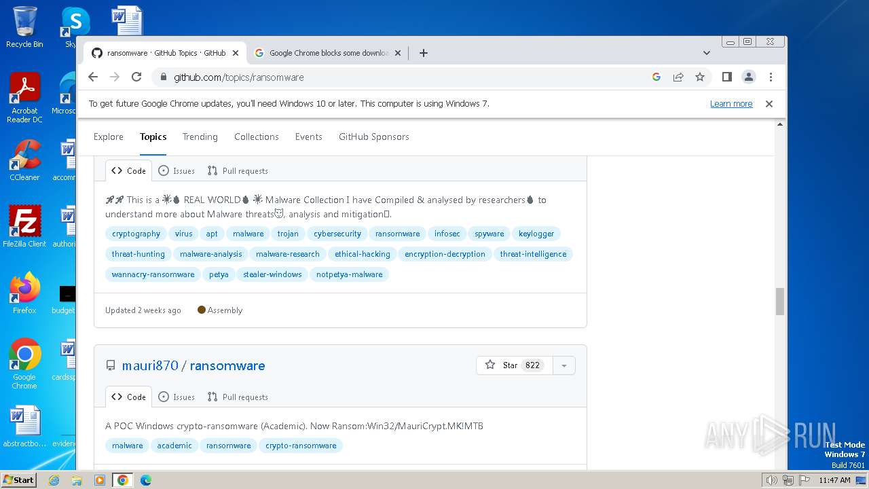Open Events navigation item
Viewport: 869px width, 489px height.
pyautogui.click(x=309, y=137)
